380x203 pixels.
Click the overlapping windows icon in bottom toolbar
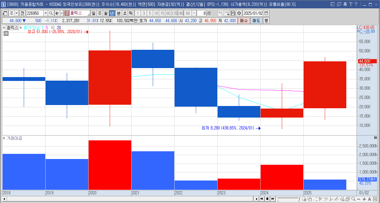click(309, 199)
